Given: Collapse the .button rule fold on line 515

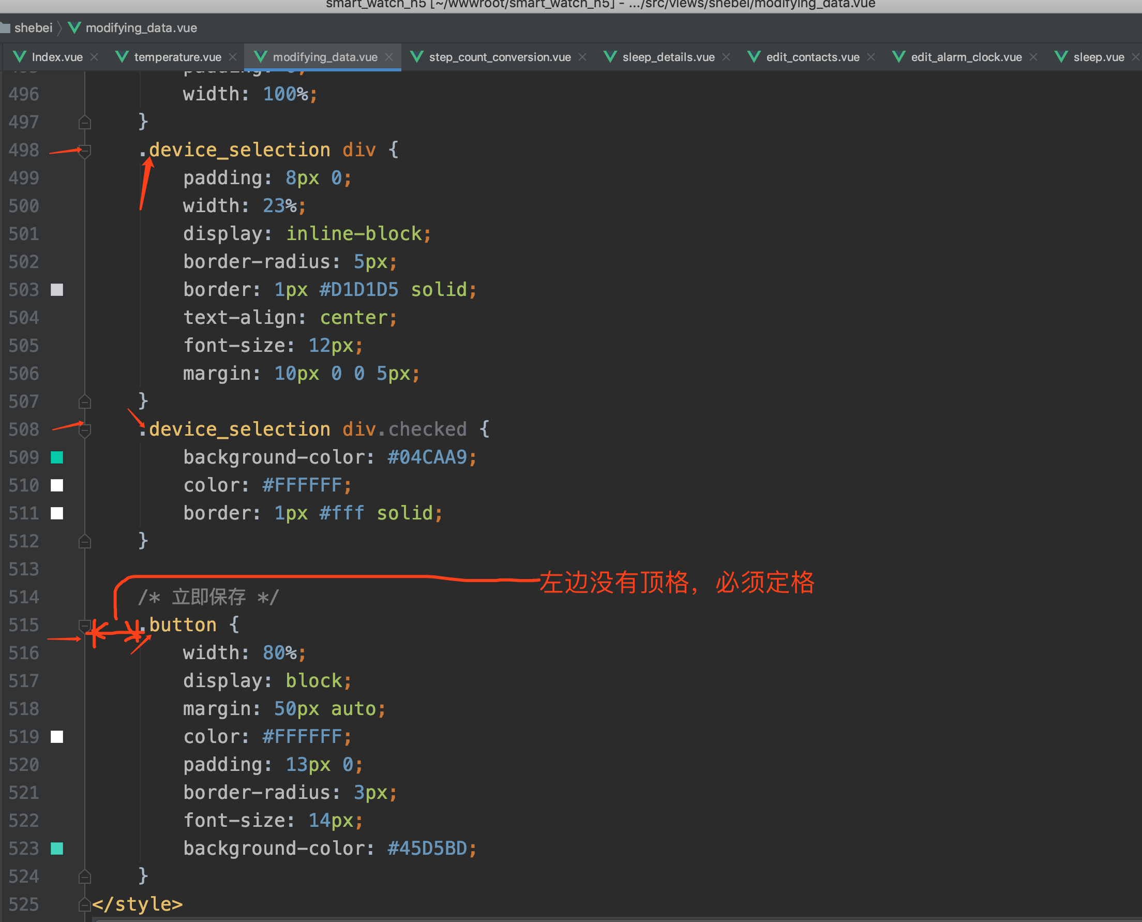Looking at the screenshot, I should point(84,626).
